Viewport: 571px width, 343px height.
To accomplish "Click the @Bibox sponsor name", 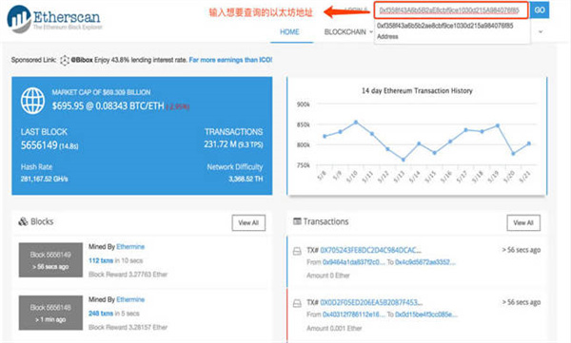I will (82, 60).
